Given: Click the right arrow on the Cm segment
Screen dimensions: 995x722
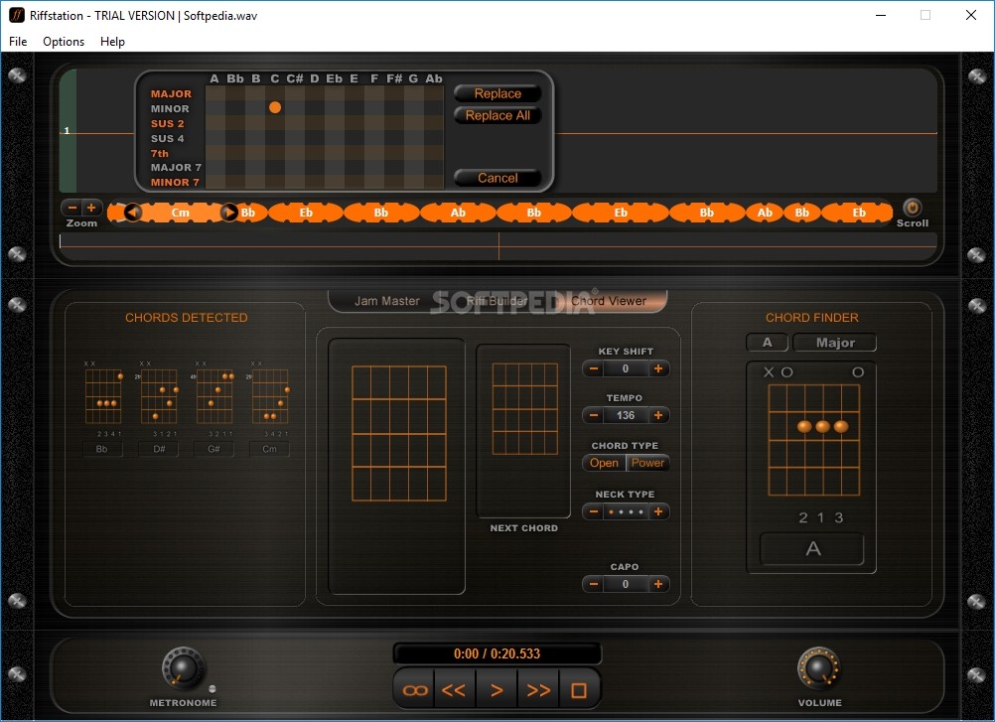Looking at the screenshot, I should coord(229,213).
